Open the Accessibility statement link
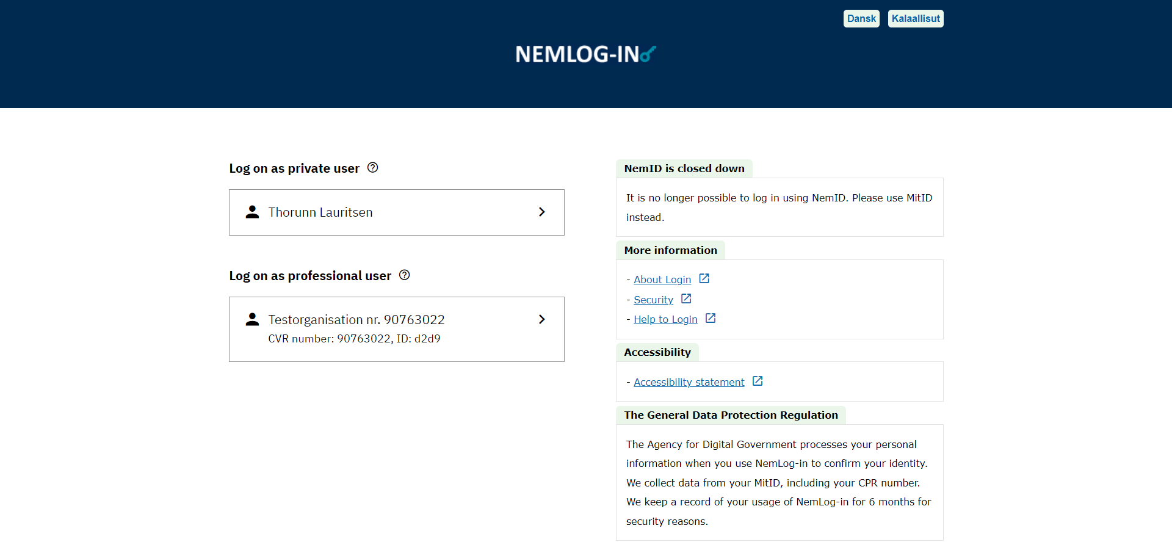Viewport: 1172px width, 553px height. [689, 382]
